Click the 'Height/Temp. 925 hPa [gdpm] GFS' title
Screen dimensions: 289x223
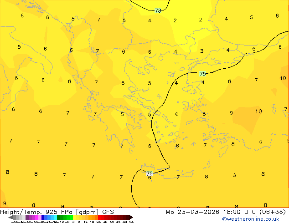tap(57, 212)
